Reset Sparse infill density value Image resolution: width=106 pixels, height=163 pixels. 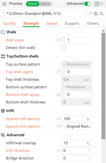[x=59, y=119]
